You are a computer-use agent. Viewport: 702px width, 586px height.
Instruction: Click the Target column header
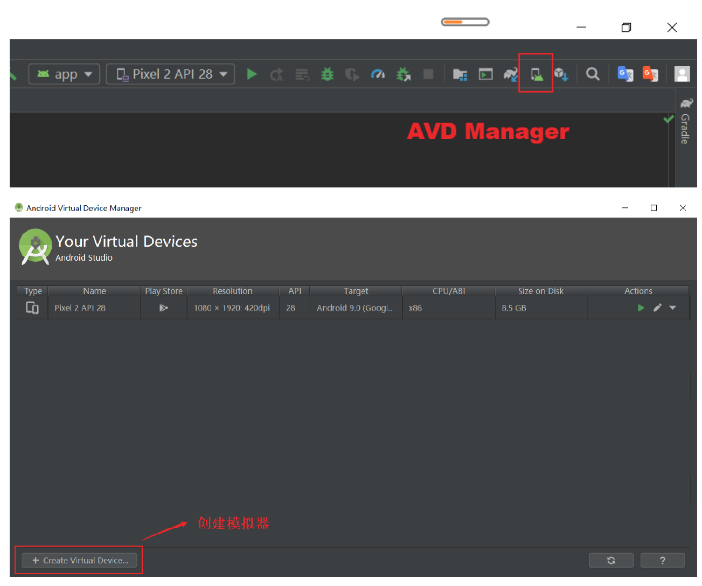tap(356, 291)
